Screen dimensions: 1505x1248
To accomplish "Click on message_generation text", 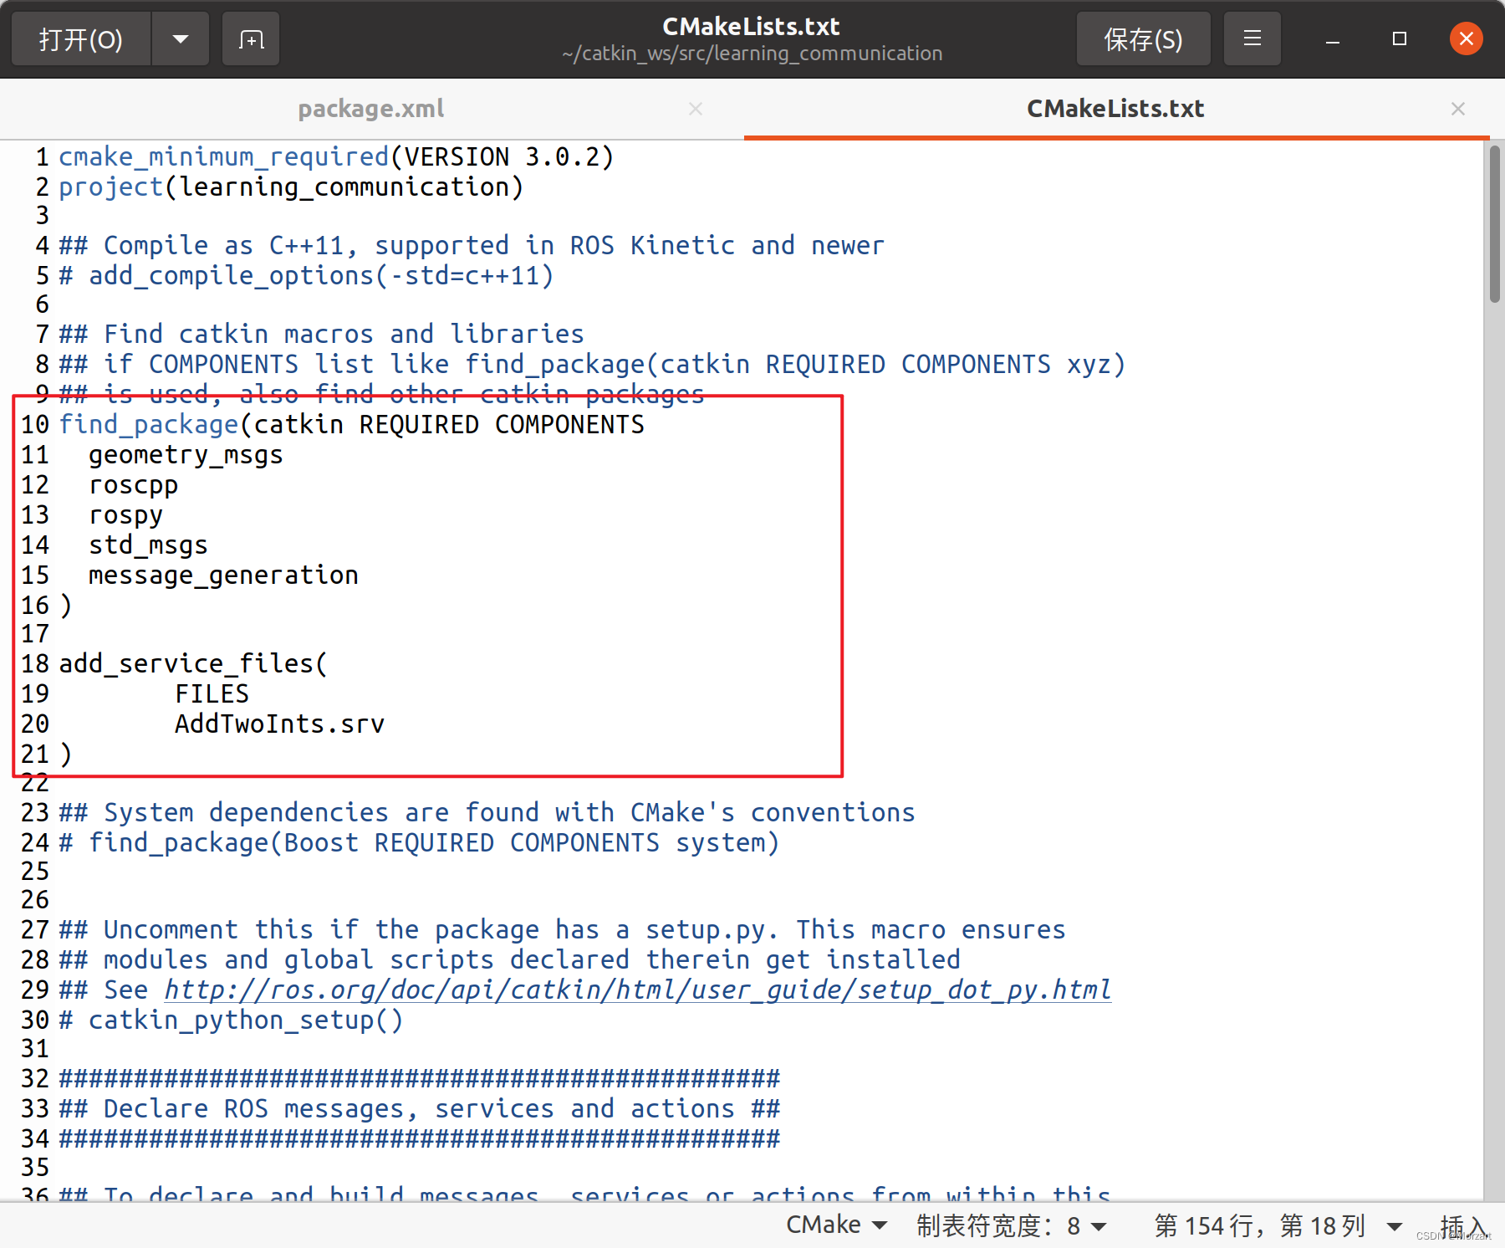I will tap(223, 575).
